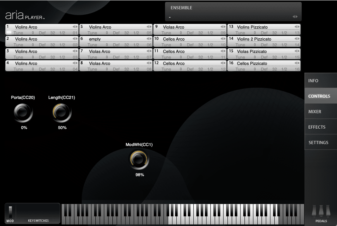Open the Effects tab

point(316,127)
